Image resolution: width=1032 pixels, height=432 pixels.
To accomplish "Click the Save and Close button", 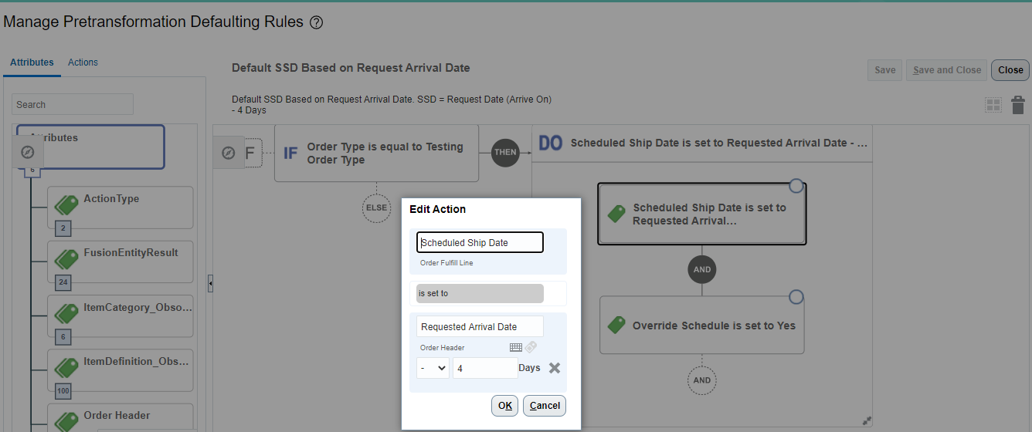I will 947,69.
